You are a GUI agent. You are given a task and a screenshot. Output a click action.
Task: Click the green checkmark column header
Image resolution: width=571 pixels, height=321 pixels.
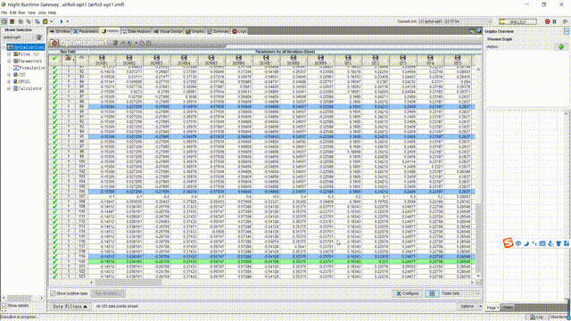click(x=54, y=58)
